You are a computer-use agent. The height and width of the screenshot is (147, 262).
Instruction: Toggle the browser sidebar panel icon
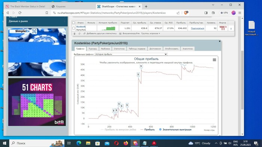pos(206,13)
